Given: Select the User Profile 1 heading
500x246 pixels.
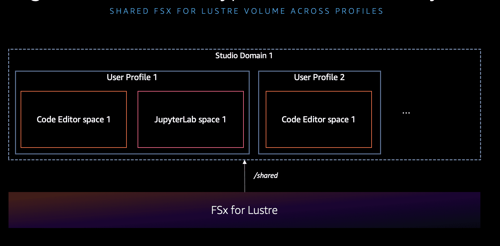Looking at the screenshot, I should tap(132, 77).
